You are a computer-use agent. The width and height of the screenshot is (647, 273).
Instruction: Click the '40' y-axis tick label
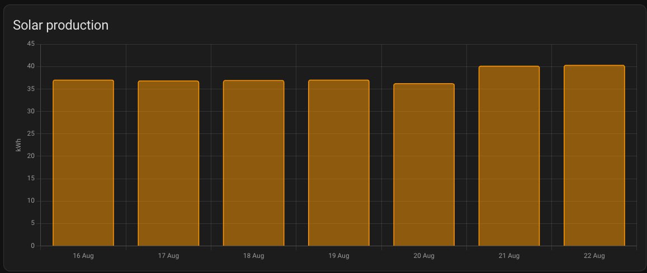31,66
